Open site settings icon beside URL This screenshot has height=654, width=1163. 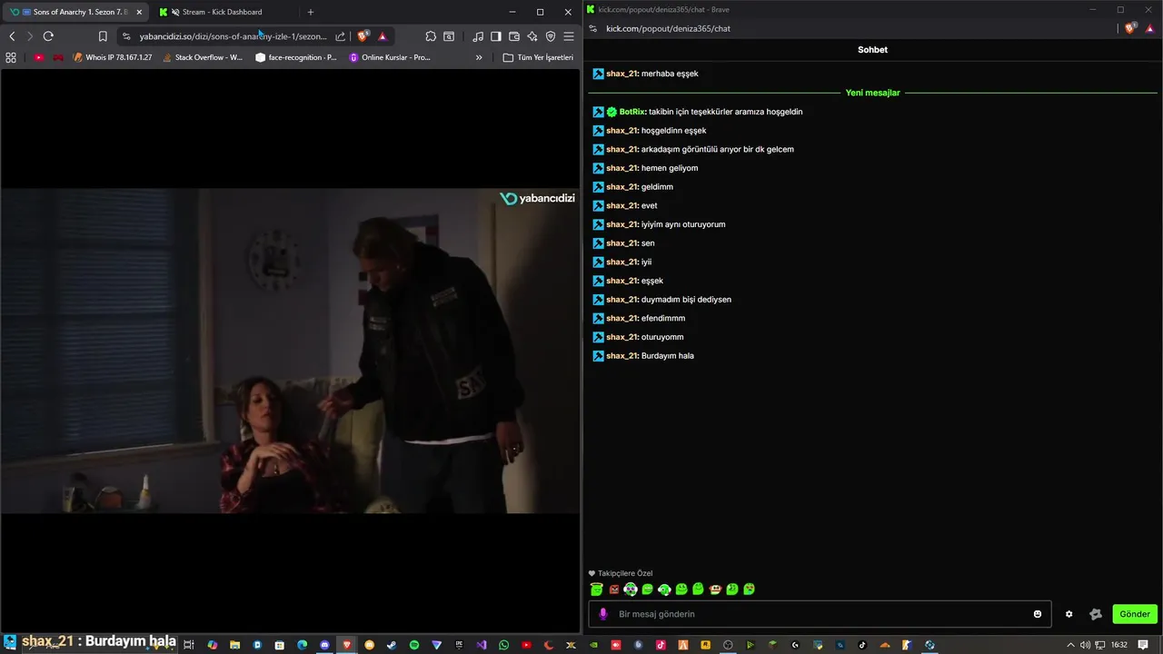pos(126,36)
